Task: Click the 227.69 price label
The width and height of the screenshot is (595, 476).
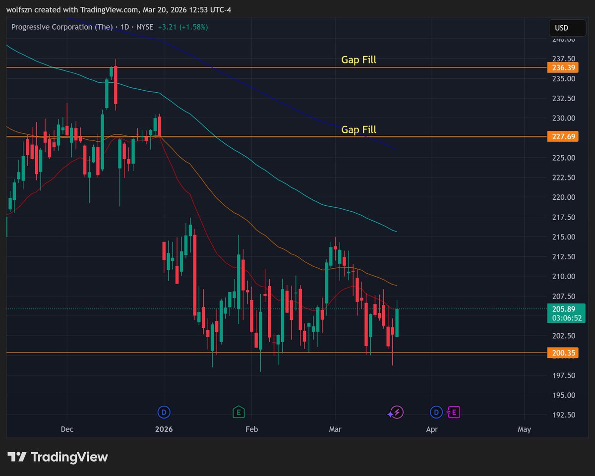Action: pos(564,136)
